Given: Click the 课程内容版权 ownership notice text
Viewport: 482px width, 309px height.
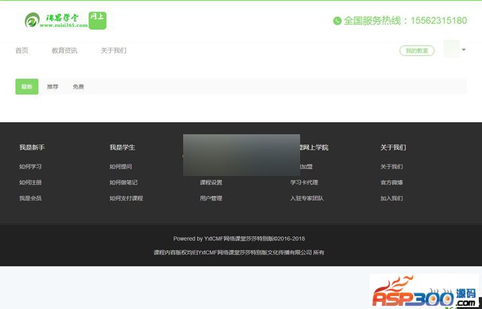Looking at the screenshot, I should [x=239, y=252].
